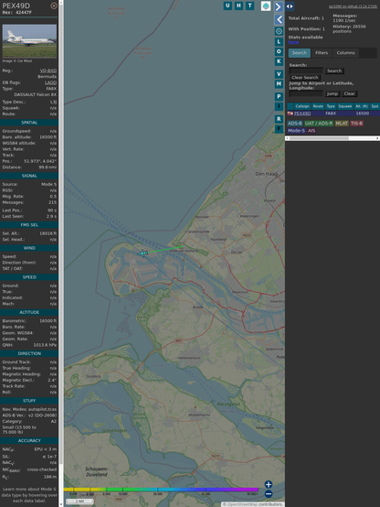
Task: Open the PEX49D callsign link in table
Action: (302, 113)
